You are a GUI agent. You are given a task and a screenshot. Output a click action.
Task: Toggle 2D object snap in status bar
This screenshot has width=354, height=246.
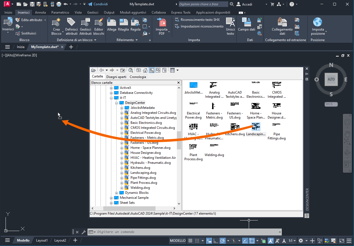click(252, 240)
